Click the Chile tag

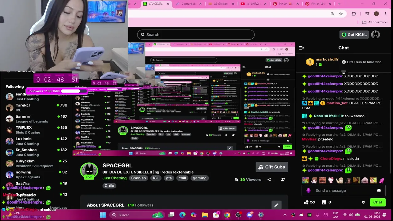[x=109, y=186]
